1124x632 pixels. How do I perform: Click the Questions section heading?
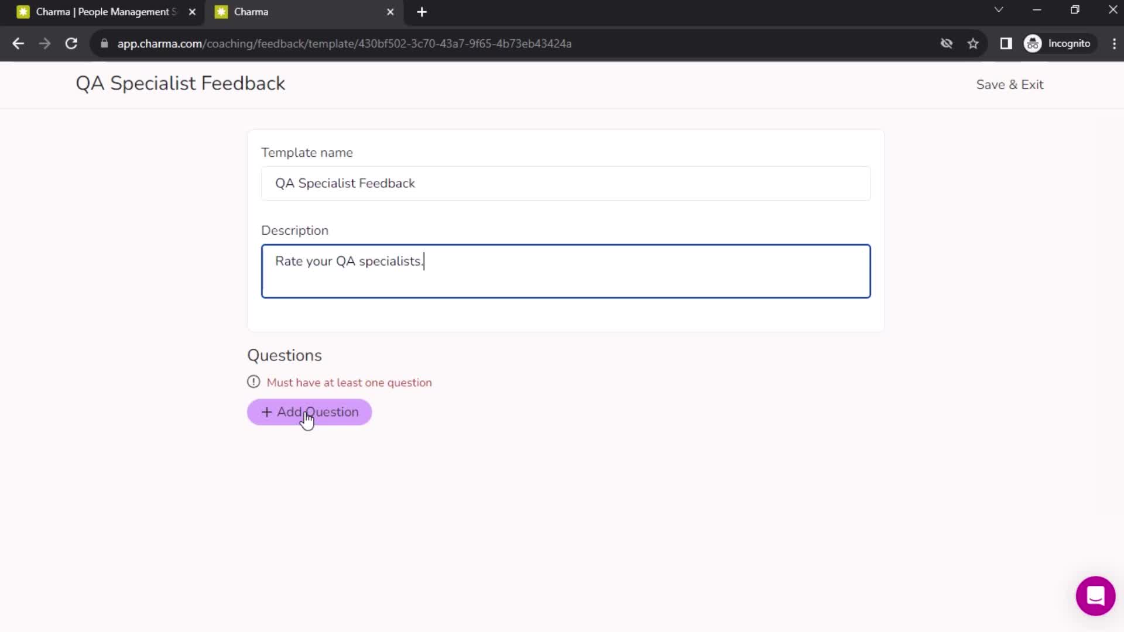[x=285, y=355]
